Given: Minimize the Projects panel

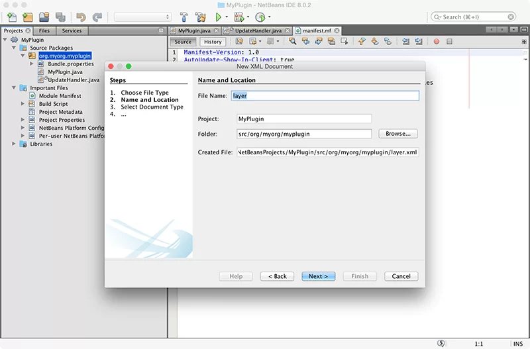Looking at the screenshot, I should [x=161, y=30].
